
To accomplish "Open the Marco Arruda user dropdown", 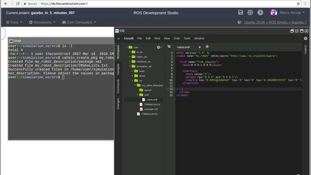I will (x=292, y=13).
